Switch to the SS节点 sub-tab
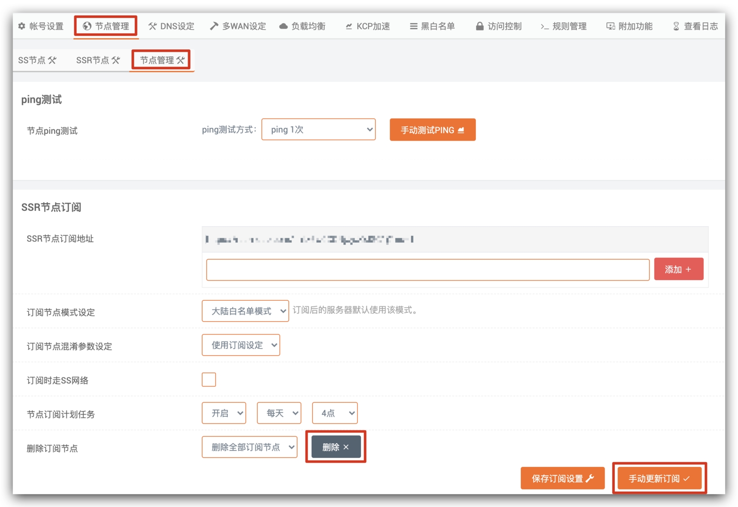 click(x=37, y=60)
